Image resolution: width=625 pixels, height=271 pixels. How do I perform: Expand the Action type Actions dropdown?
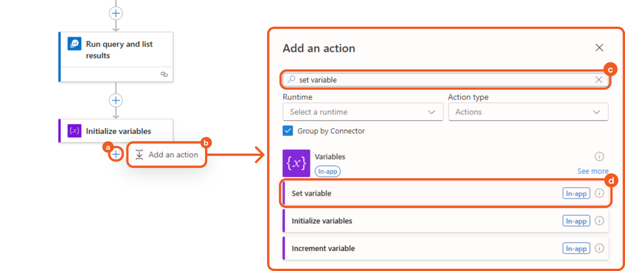(528, 112)
